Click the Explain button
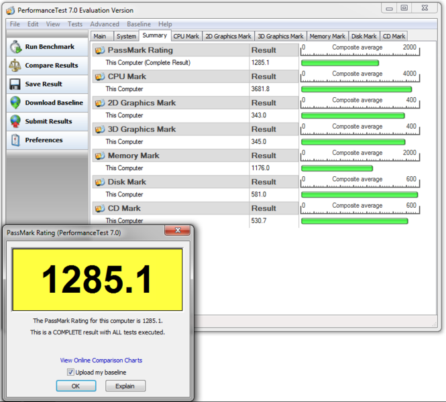446x402 pixels. click(x=125, y=386)
